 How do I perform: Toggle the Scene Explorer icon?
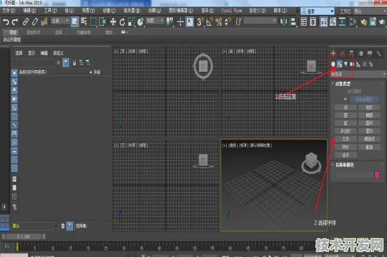(304, 22)
